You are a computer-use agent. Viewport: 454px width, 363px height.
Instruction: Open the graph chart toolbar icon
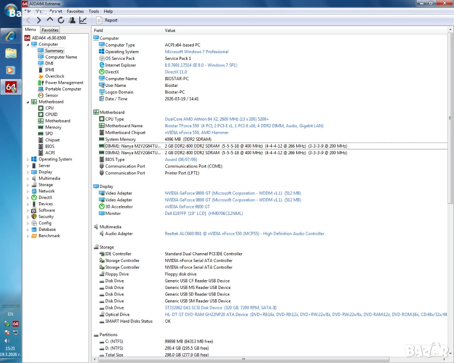tap(83, 20)
